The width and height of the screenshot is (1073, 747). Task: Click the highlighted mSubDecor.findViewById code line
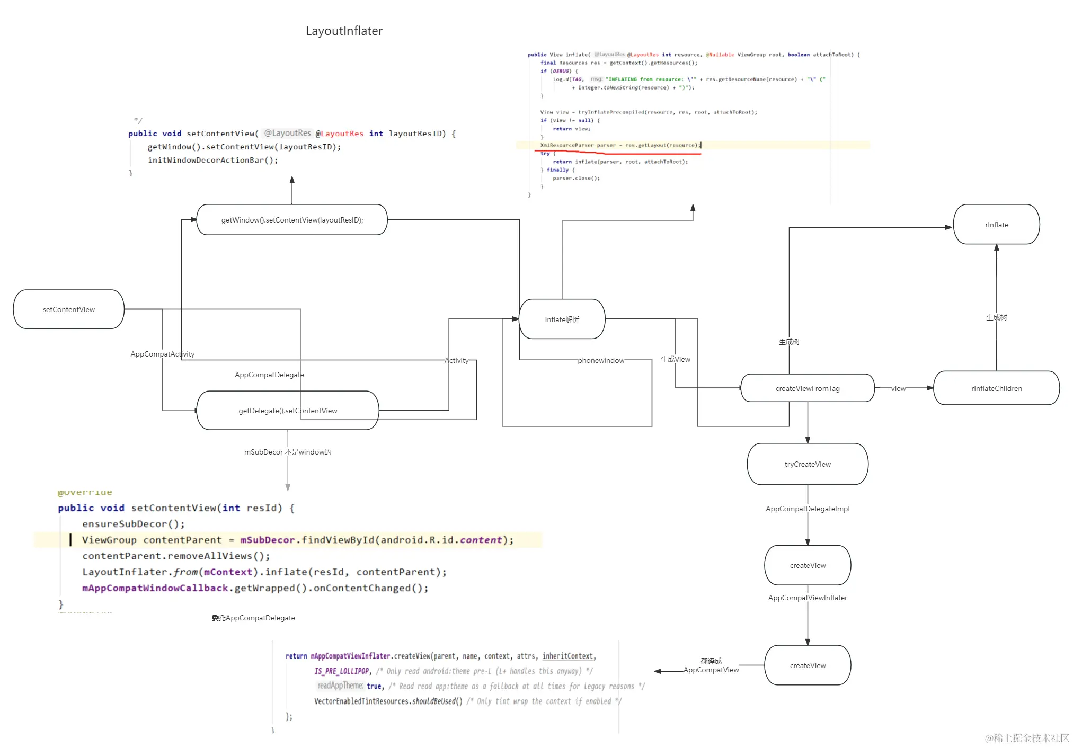point(297,540)
